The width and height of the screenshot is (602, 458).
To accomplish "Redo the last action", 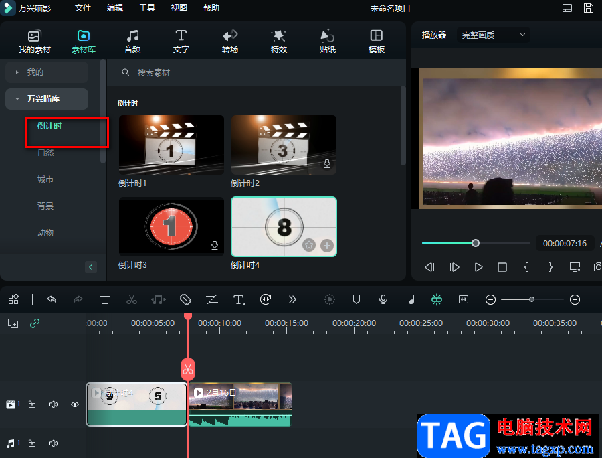I will coord(78,299).
